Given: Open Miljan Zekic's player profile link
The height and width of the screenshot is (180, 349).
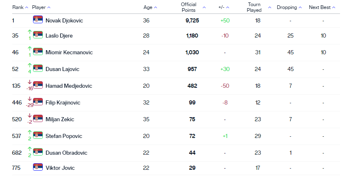Looking at the screenshot, I should coord(60,119).
